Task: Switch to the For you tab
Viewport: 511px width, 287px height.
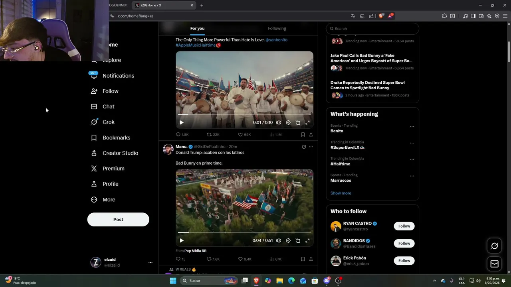Action: [197, 28]
